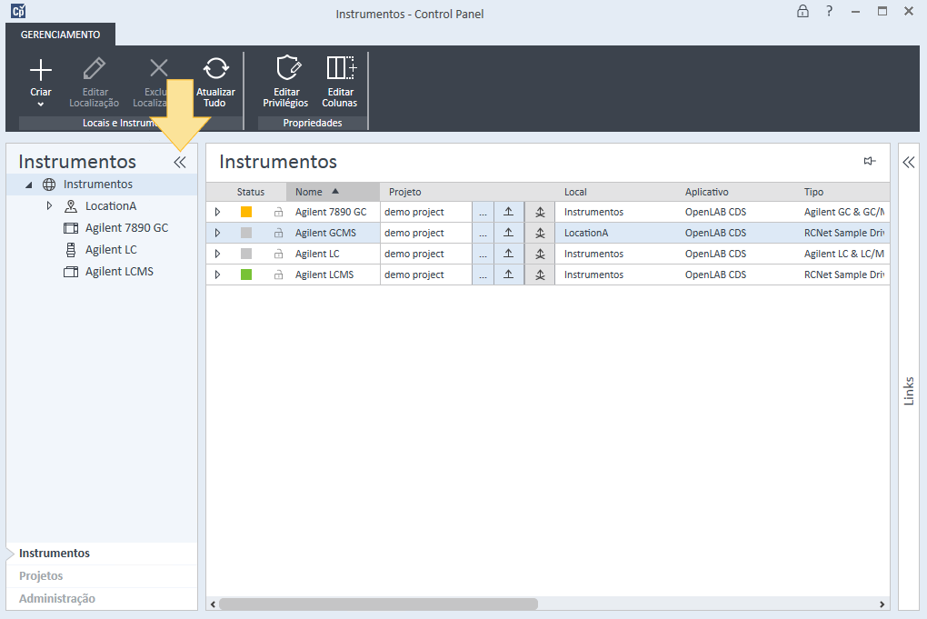Expand the Links side panel
Viewport: 927px width, 619px height.
(x=909, y=163)
